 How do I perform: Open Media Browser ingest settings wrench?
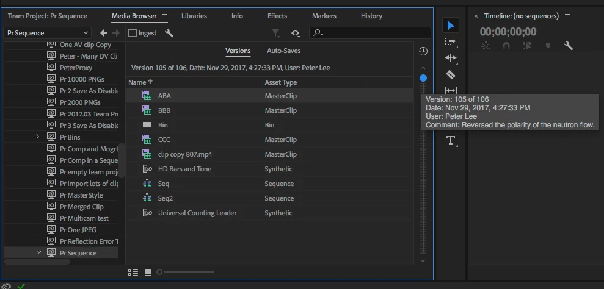coord(169,33)
